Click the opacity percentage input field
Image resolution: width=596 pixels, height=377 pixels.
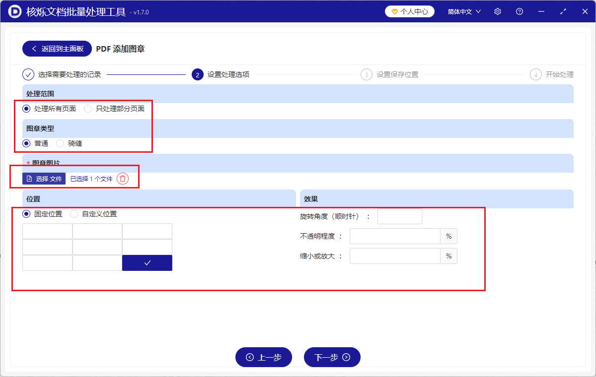click(x=395, y=236)
